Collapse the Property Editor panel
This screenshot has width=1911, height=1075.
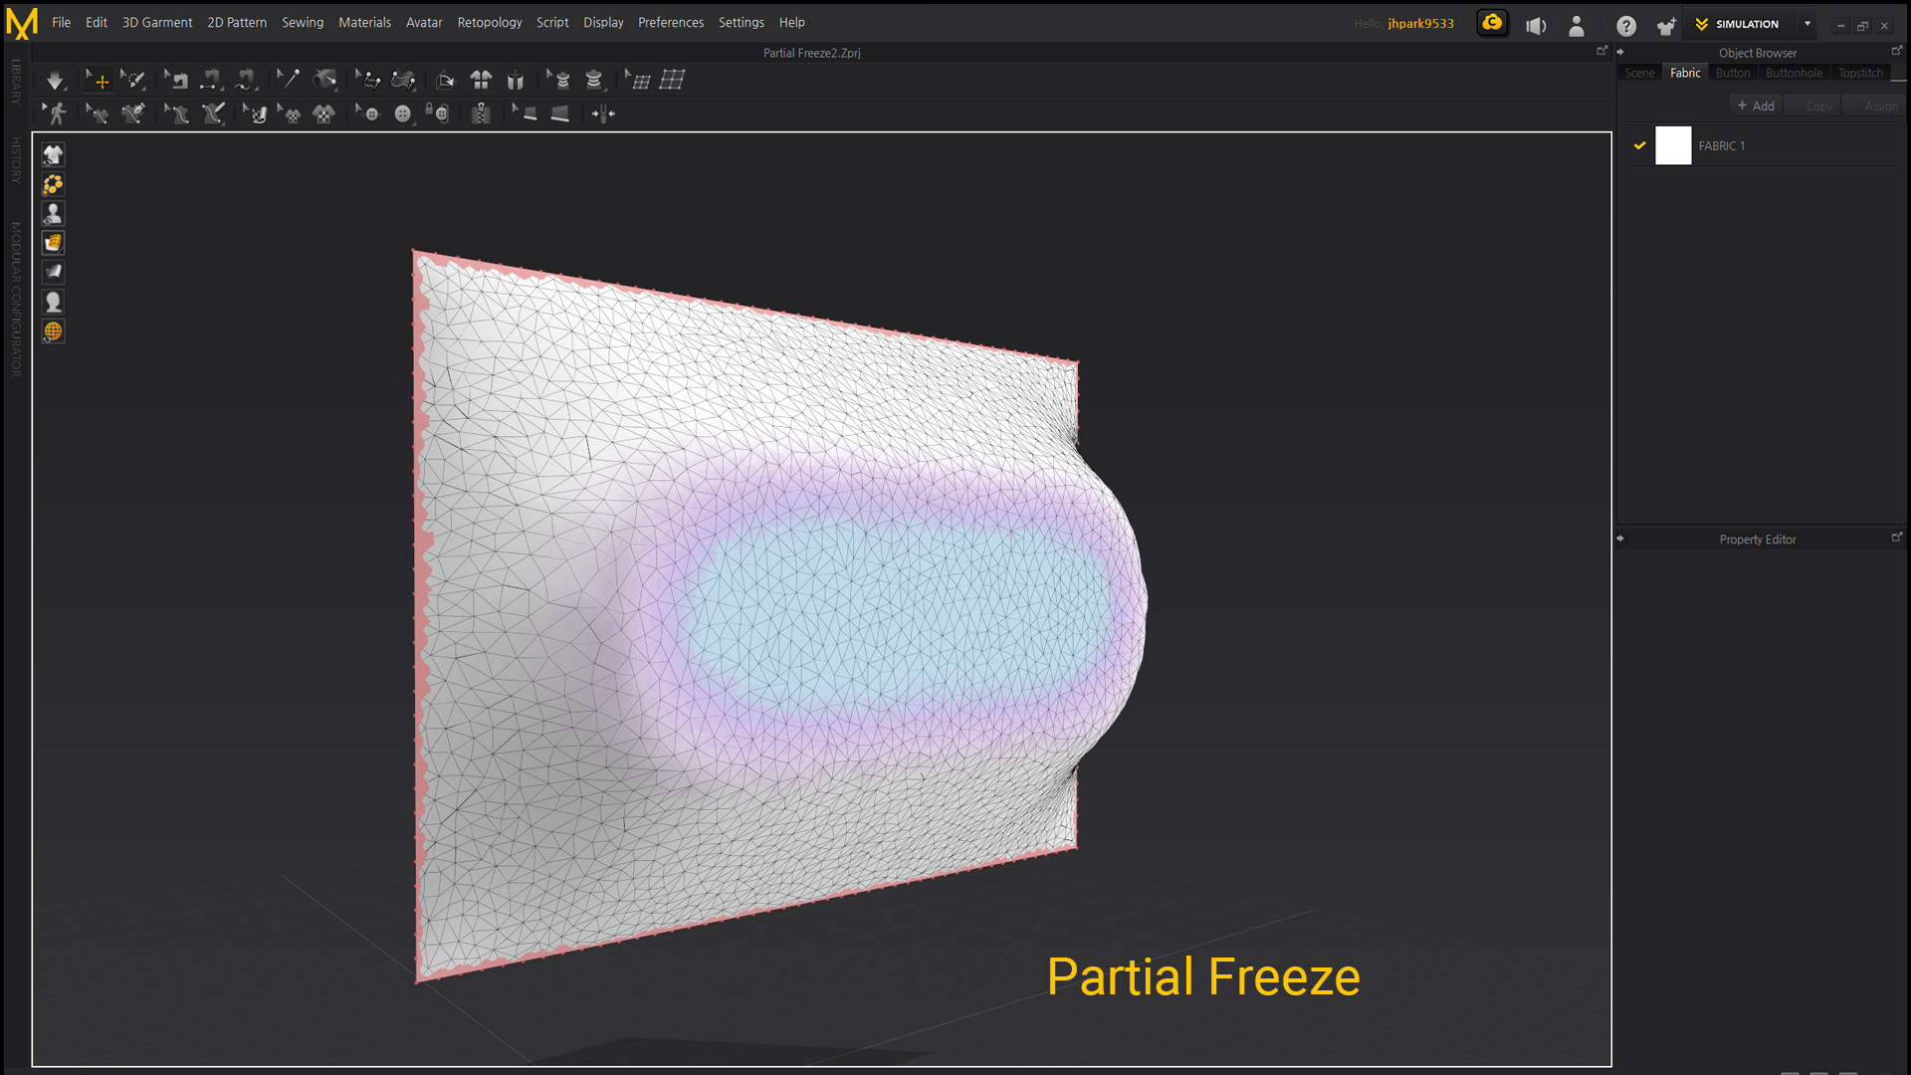(1620, 538)
